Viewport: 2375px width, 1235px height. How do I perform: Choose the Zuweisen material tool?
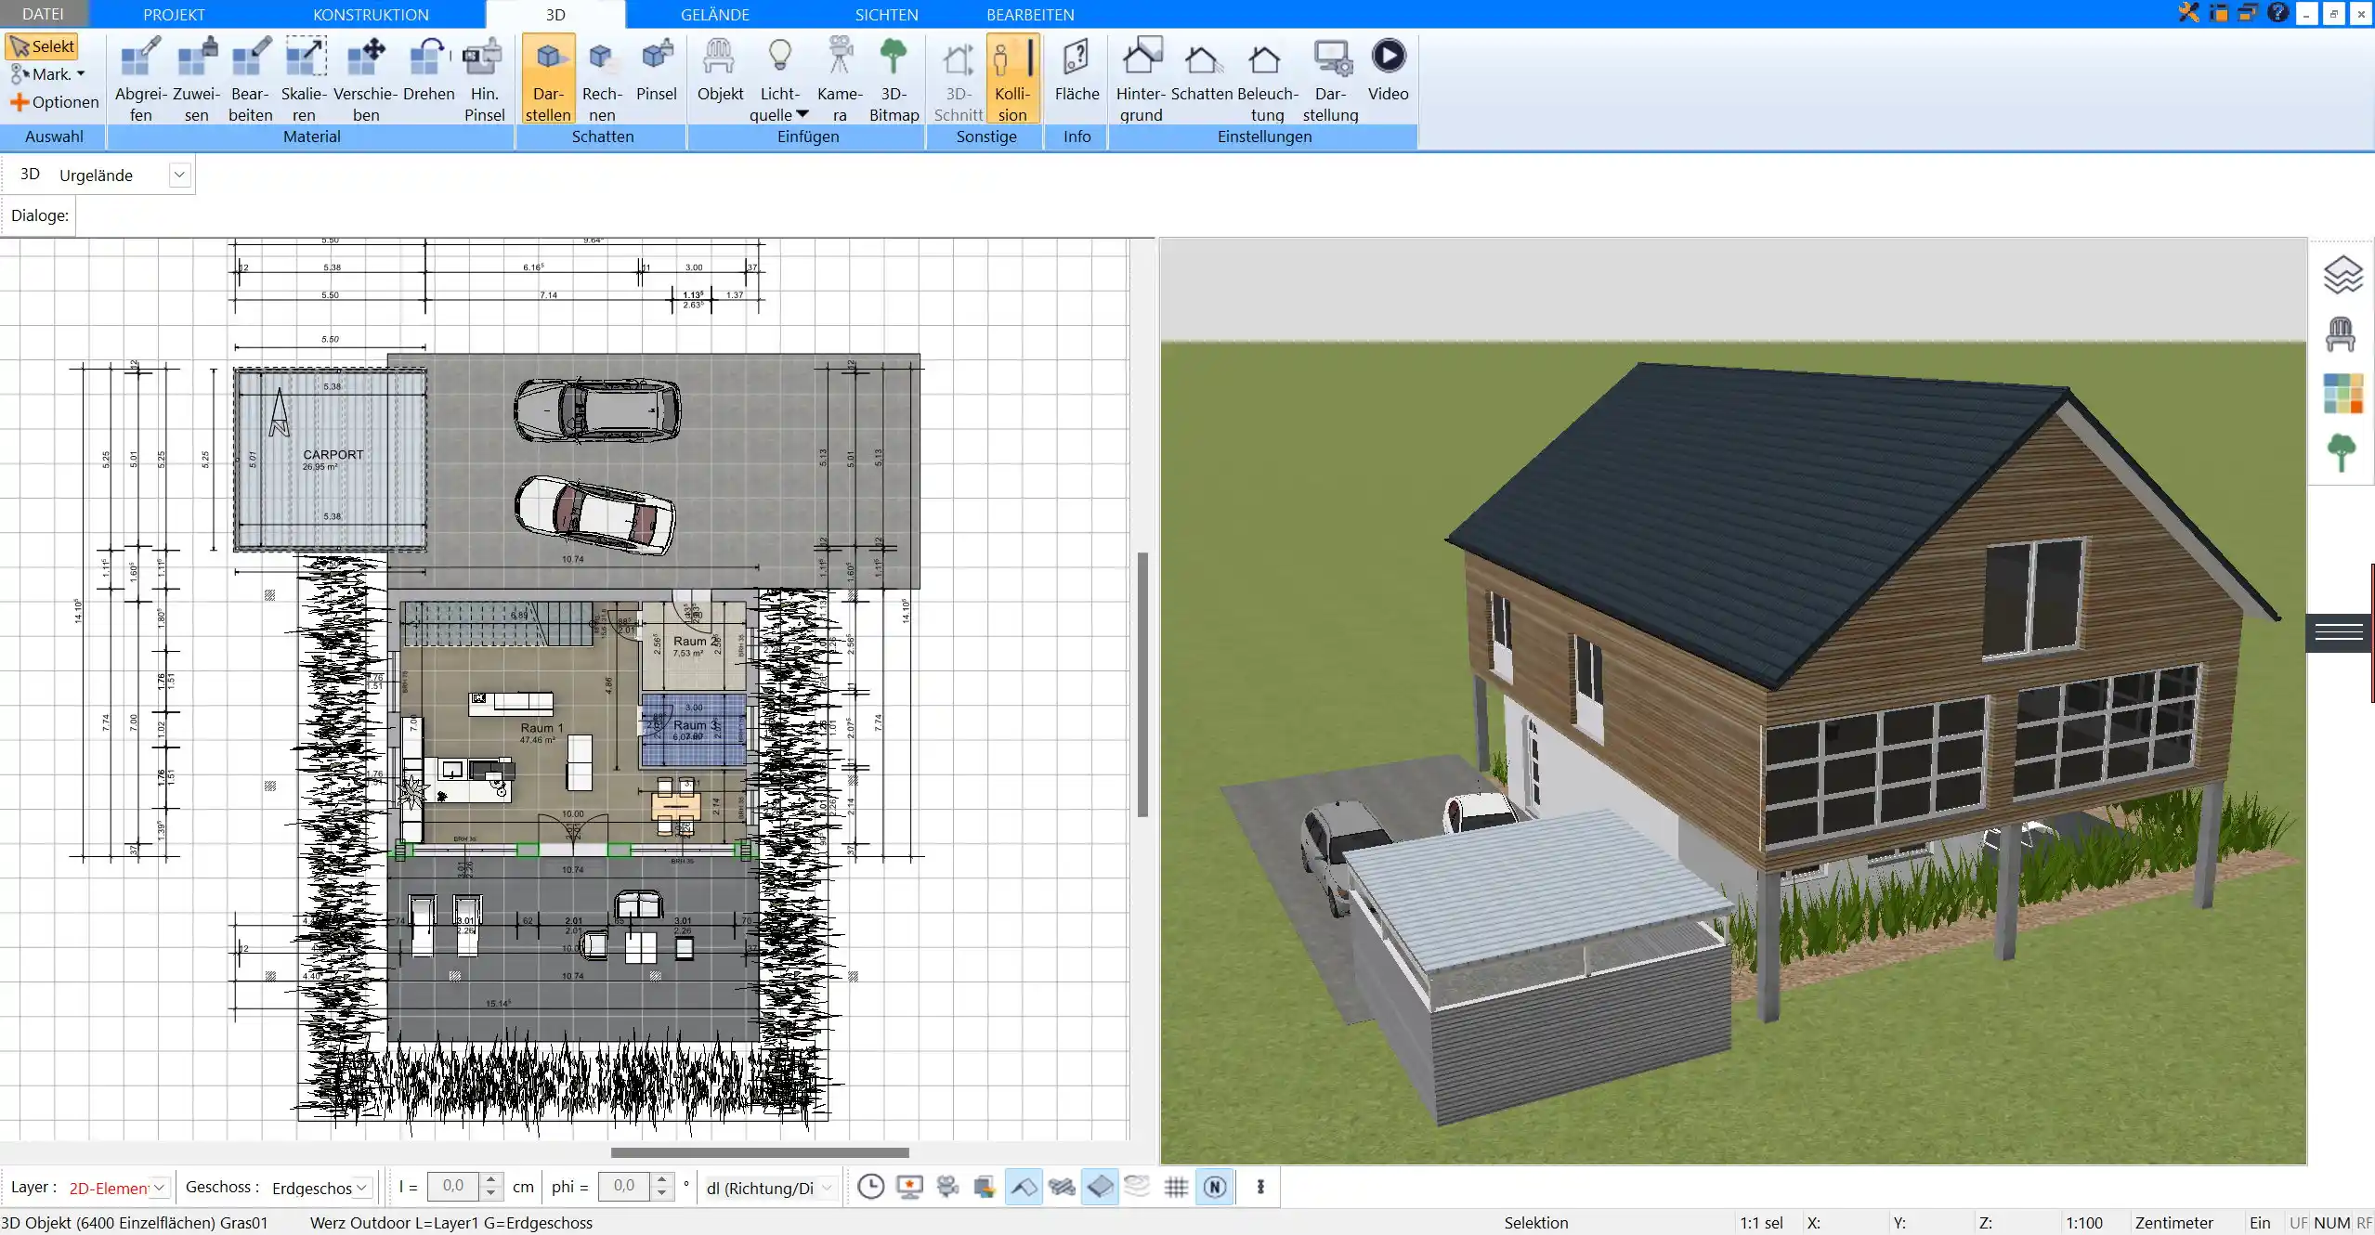click(196, 79)
